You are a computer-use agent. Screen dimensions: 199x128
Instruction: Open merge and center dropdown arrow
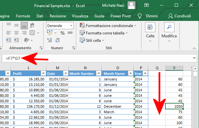tap(38, 33)
